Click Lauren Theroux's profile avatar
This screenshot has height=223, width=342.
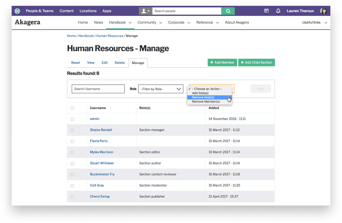(x=323, y=11)
